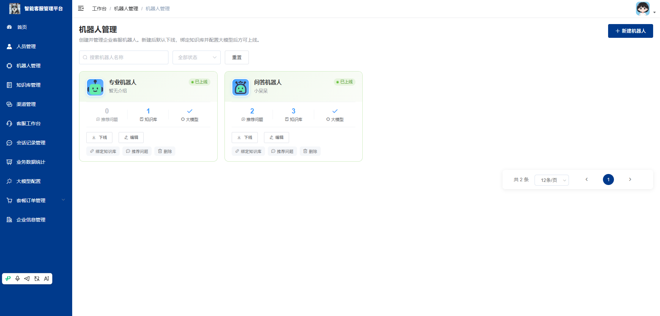
Task: Click 绑定知识库 on the 问答机器人 card
Action: pos(248,151)
